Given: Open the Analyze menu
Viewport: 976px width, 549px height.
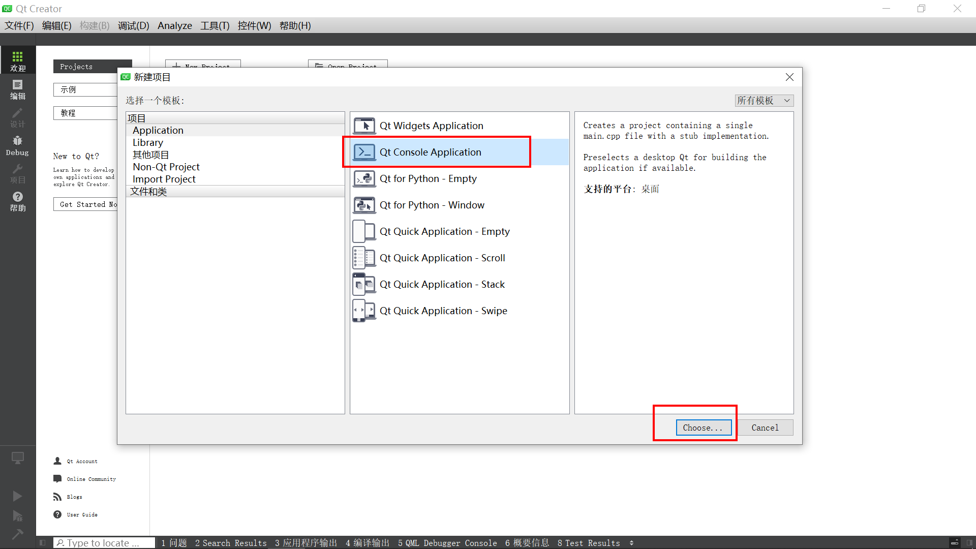Looking at the screenshot, I should 174,25.
